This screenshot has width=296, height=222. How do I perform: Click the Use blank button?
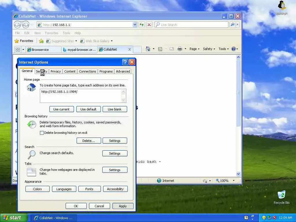click(115, 109)
